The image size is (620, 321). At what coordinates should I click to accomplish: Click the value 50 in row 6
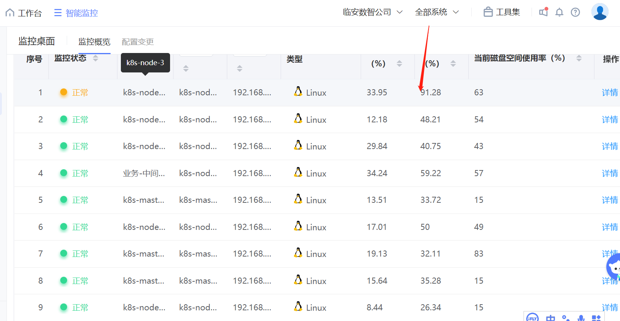pyautogui.click(x=425, y=227)
